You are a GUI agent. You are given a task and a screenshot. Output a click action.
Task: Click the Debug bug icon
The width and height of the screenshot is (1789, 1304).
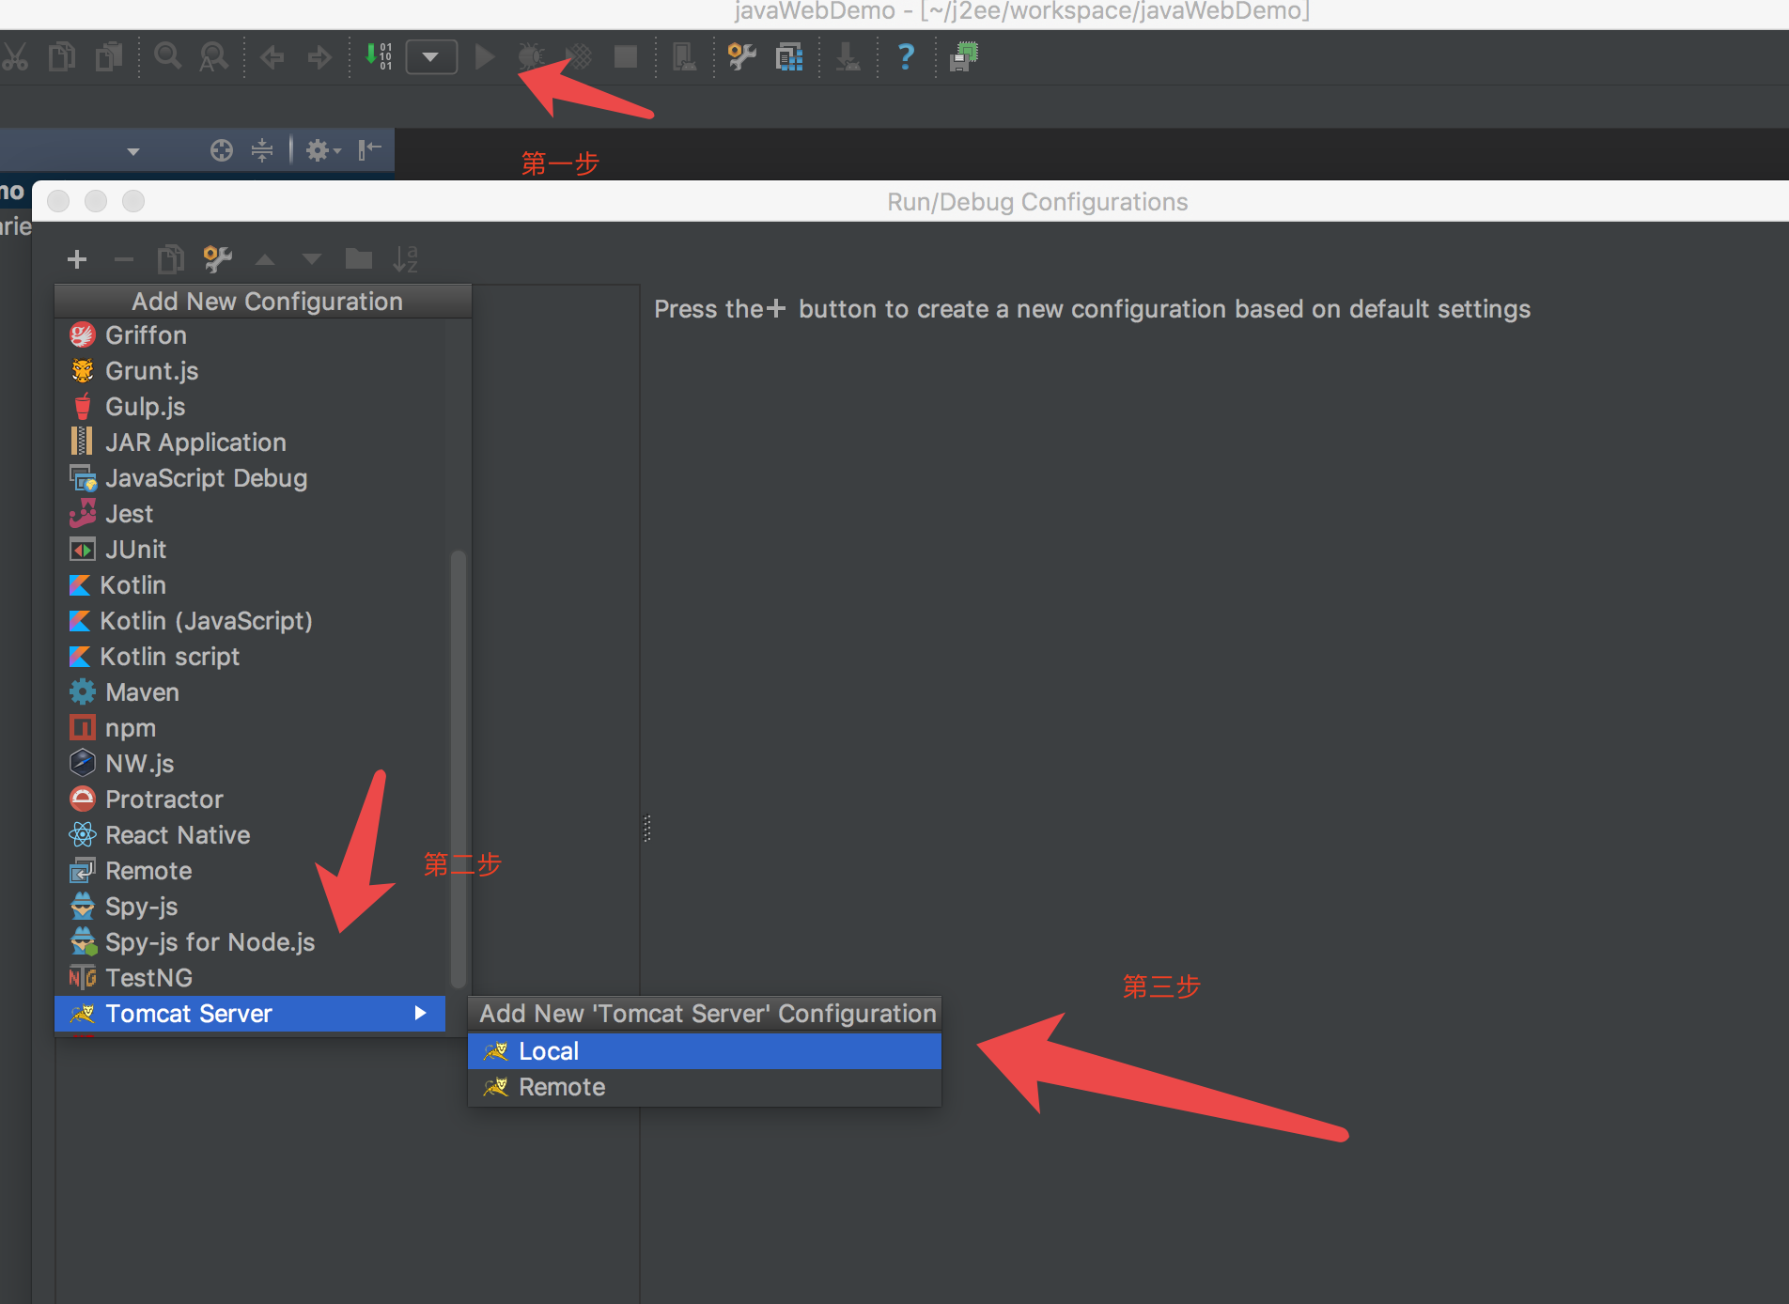click(x=531, y=57)
